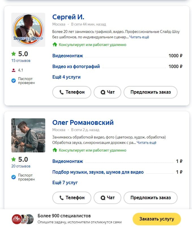
Task: Open Олег Романовский profile name link
Action: (83, 123)
